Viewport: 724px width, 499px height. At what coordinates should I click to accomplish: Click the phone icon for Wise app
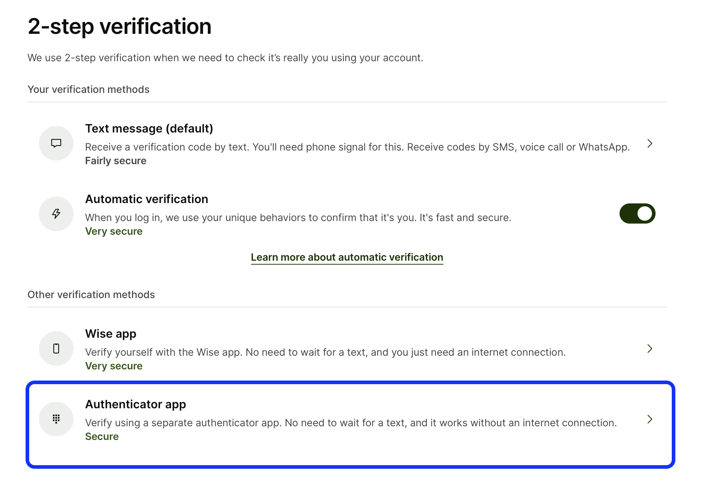pyautogui.click(x=56, y=349)
